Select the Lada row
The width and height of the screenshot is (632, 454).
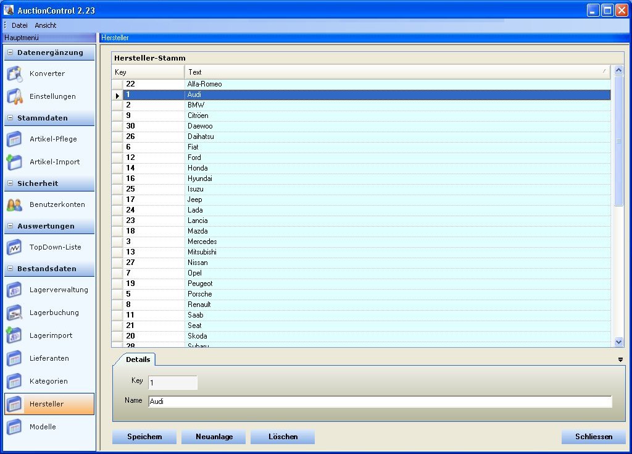click(361, 210)
